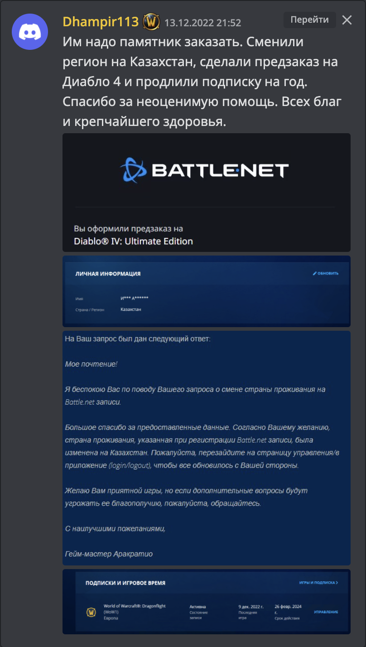Click the username Dhampir113
This screenshot has width=366, height=647.
coord(101,21)
